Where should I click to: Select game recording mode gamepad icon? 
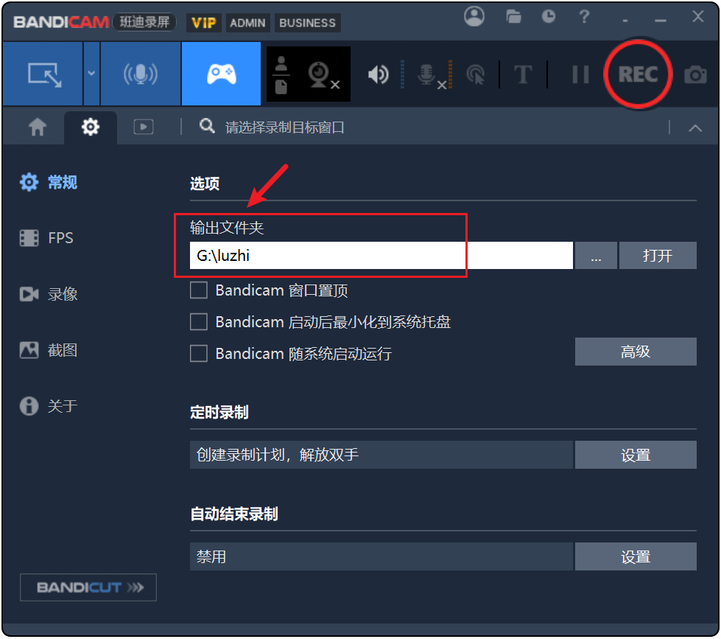tap(221, 74)
